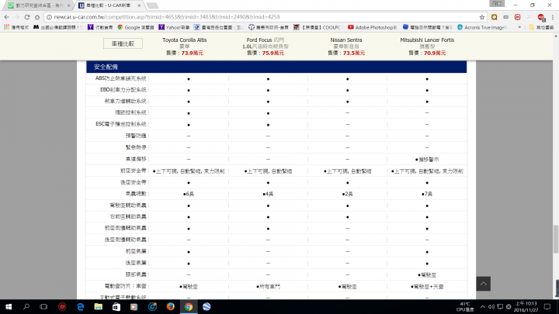Viewport: 559px width, 314px height.
Task: Bookmark this page with the star icon
Action: point(482,17)
